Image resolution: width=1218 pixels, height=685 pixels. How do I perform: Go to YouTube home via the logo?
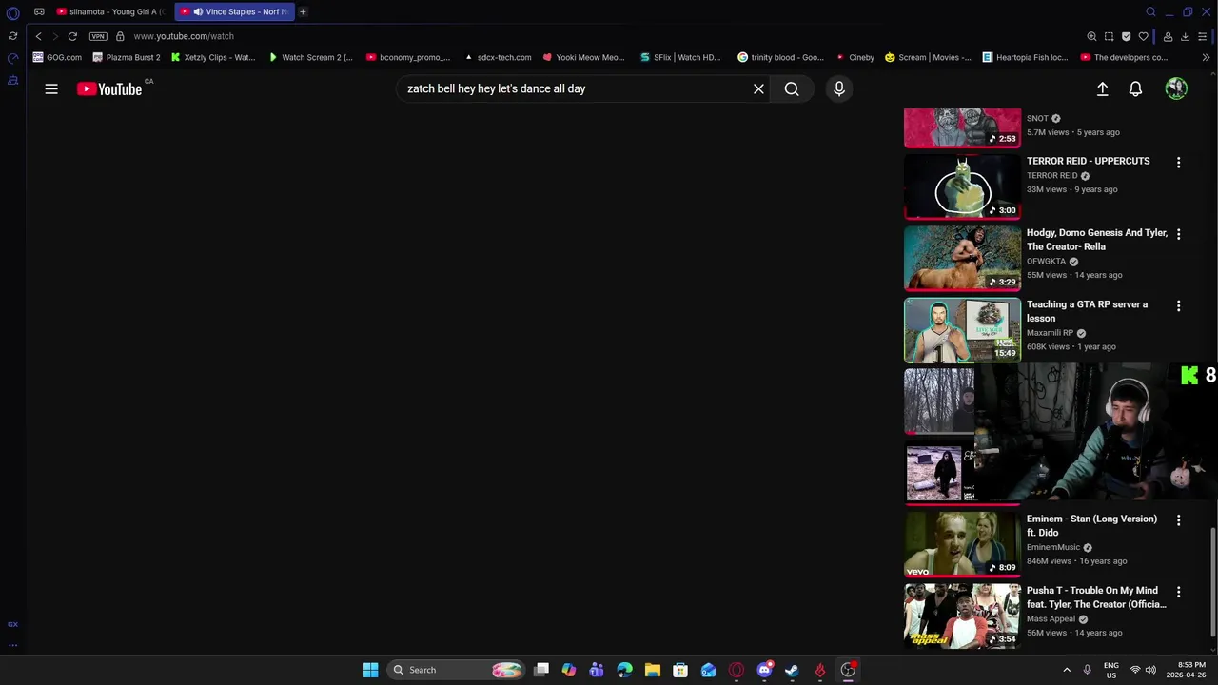(109, 88)
